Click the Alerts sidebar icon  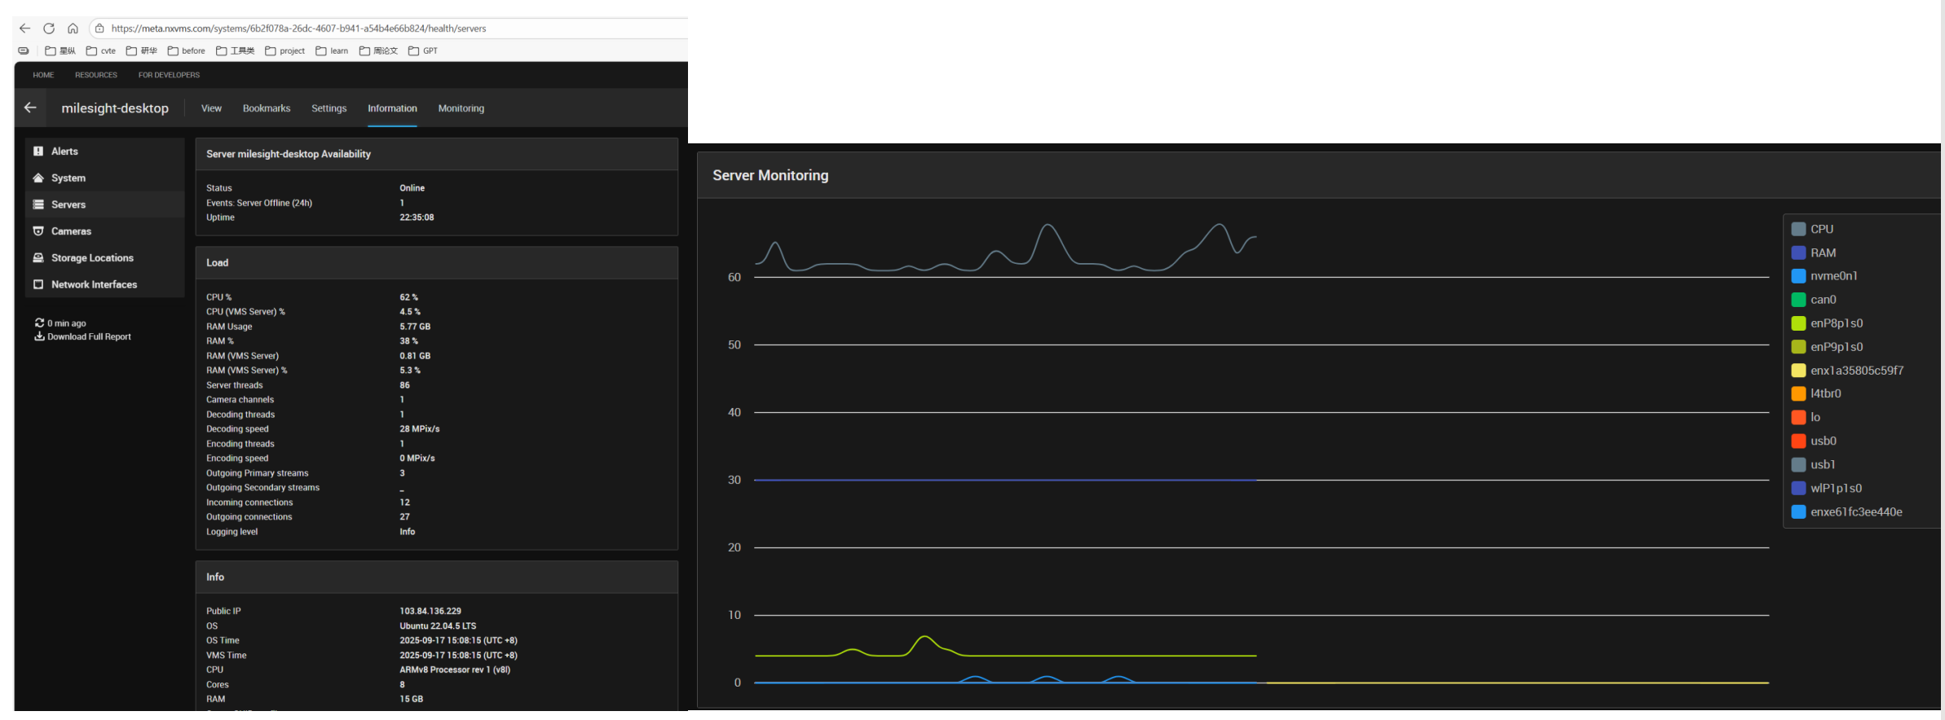pos(38,151)
